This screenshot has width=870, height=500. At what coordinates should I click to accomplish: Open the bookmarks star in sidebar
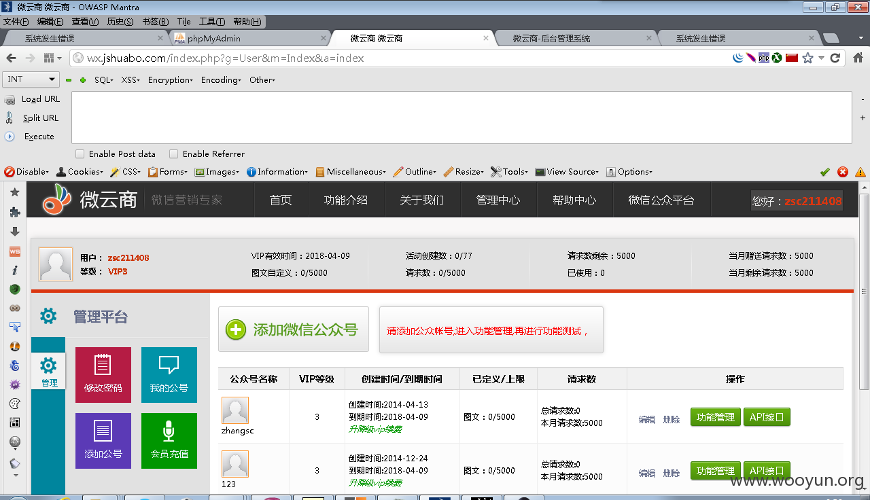15,193
